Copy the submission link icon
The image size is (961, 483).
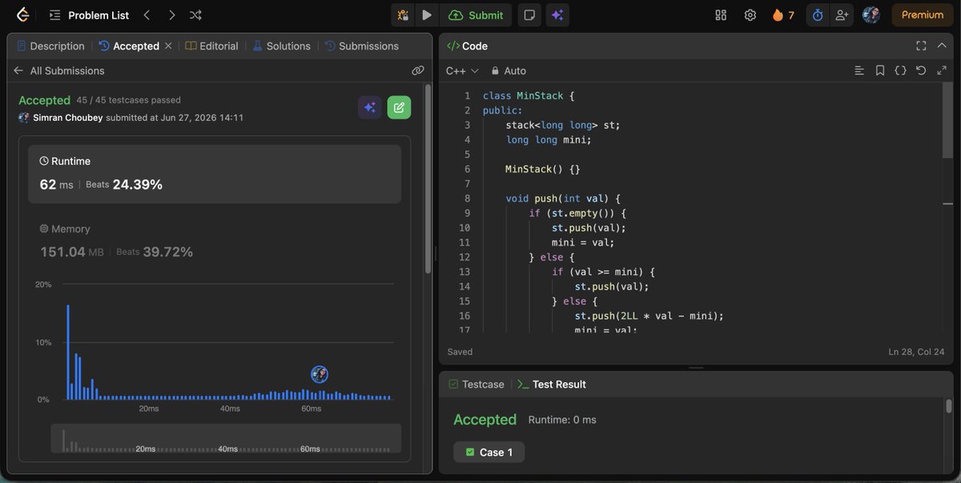417,70
